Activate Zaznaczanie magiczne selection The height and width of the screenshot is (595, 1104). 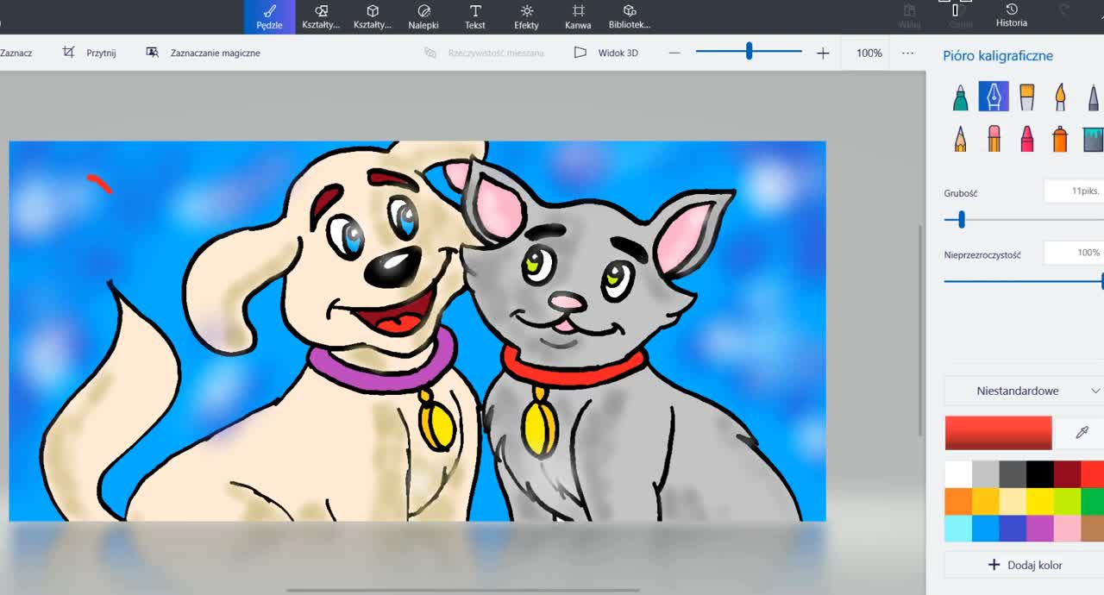click(x=203, y=53)
